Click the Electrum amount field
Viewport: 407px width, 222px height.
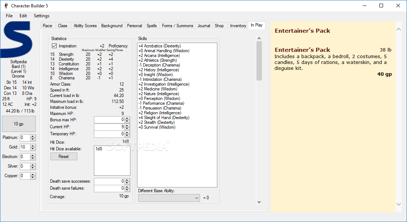tap(25, 157)
